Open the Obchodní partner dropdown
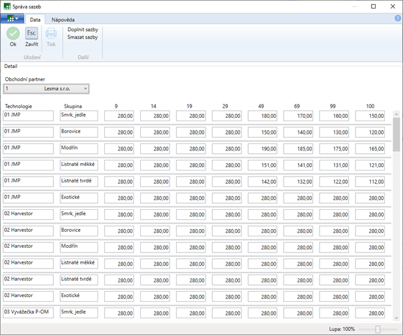Image resolution: width=403 pixels, height=335 pixels. pyautogui.click(x=46, y=88)
